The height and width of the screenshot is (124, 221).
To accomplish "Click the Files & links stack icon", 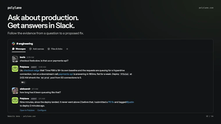I will point(49,49).
